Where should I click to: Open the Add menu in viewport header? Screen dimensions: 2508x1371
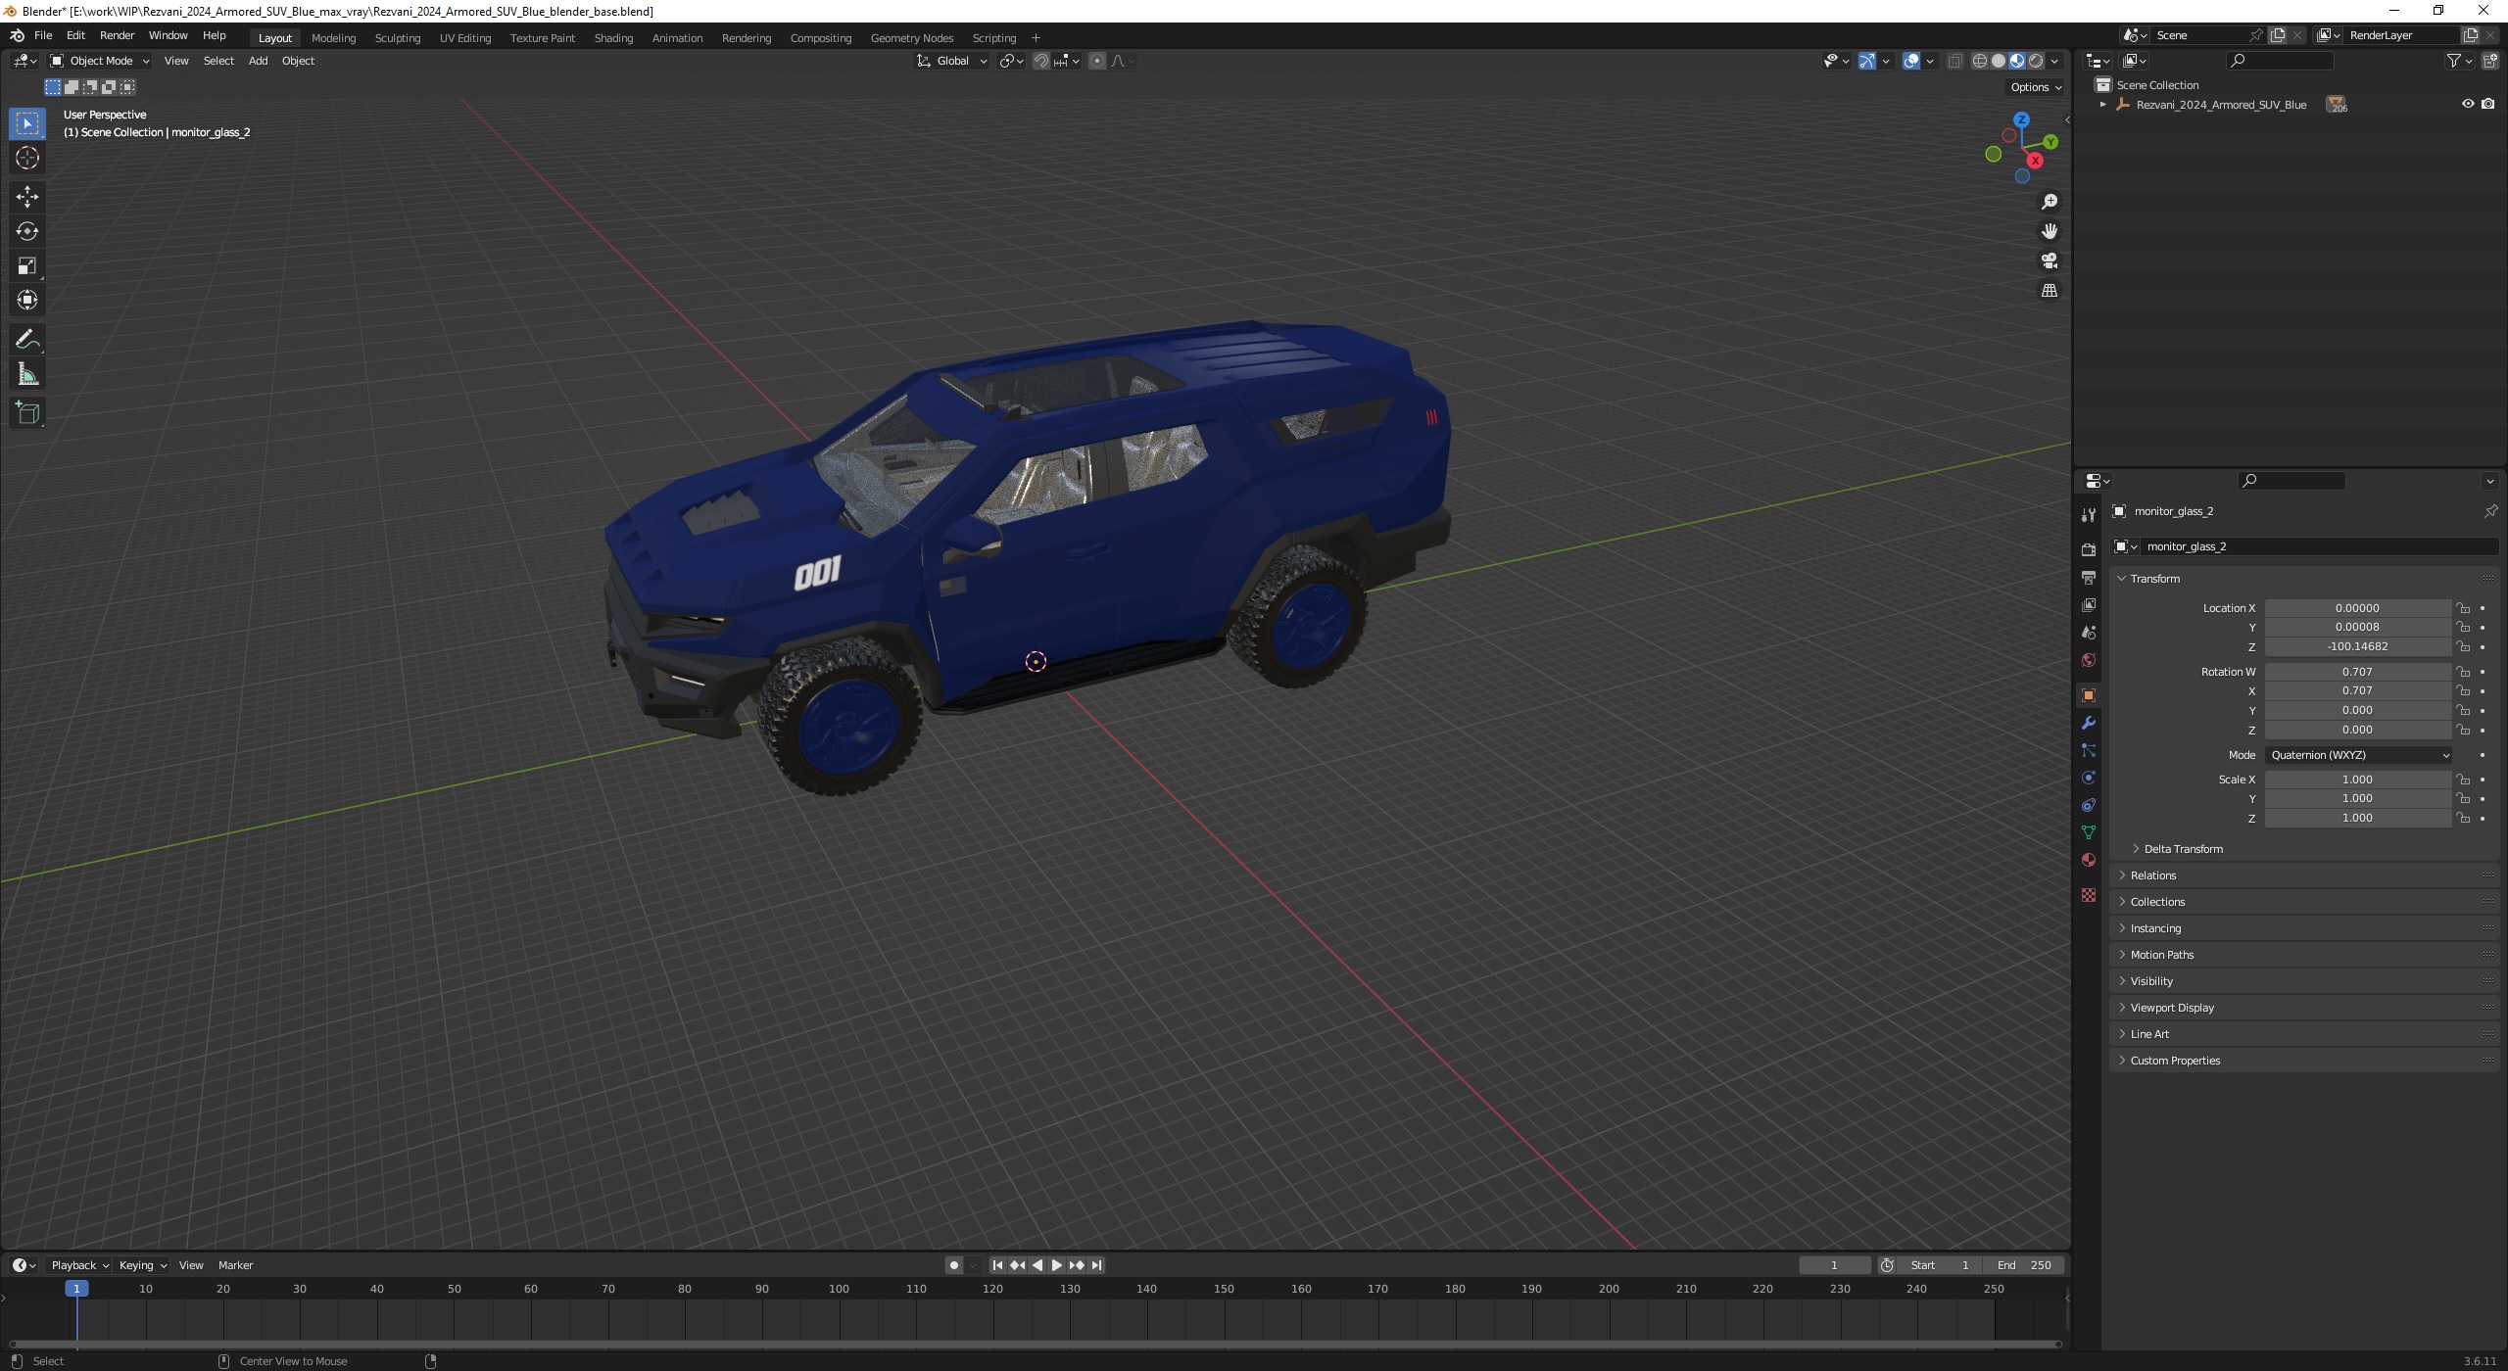(x=258, y=61)
